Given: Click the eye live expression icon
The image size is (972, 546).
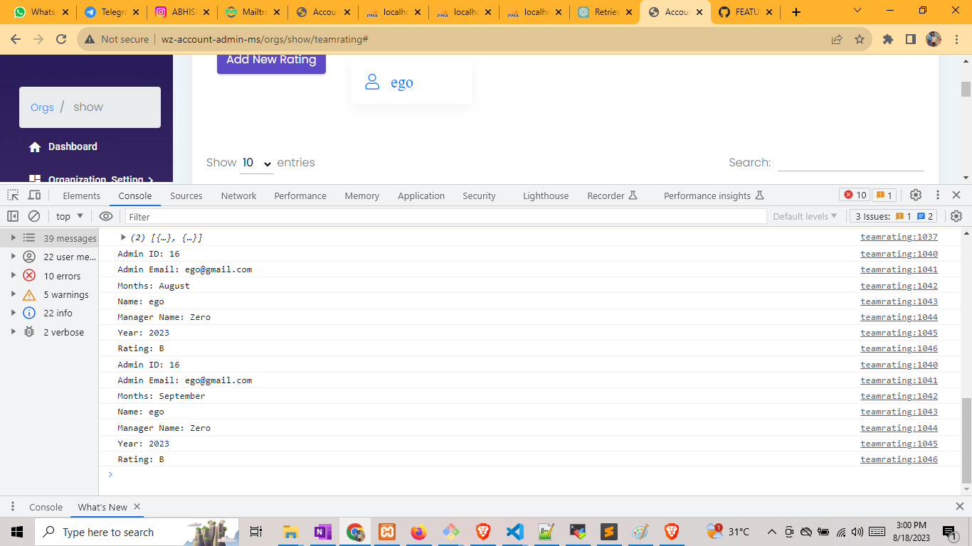Looking at the screenshot, I should 106,216.
